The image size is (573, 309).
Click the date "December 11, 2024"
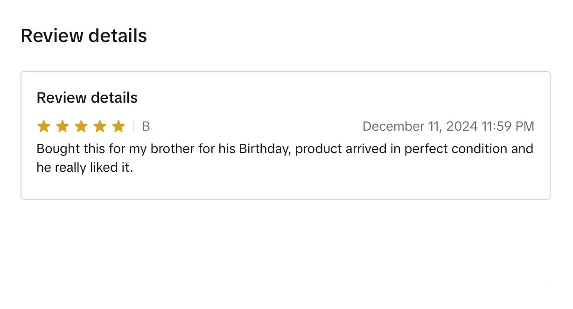(420, 126)
